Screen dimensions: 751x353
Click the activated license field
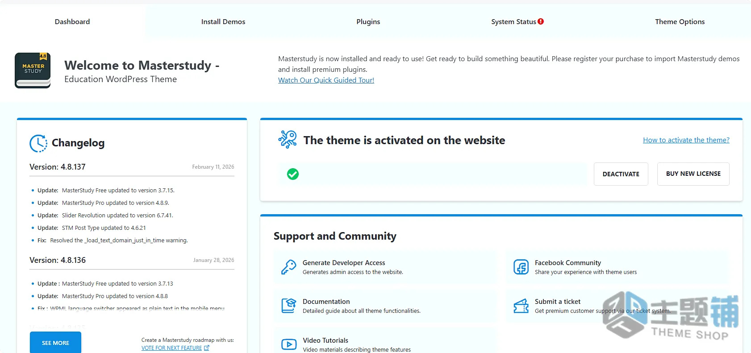[x=433, y=174]
